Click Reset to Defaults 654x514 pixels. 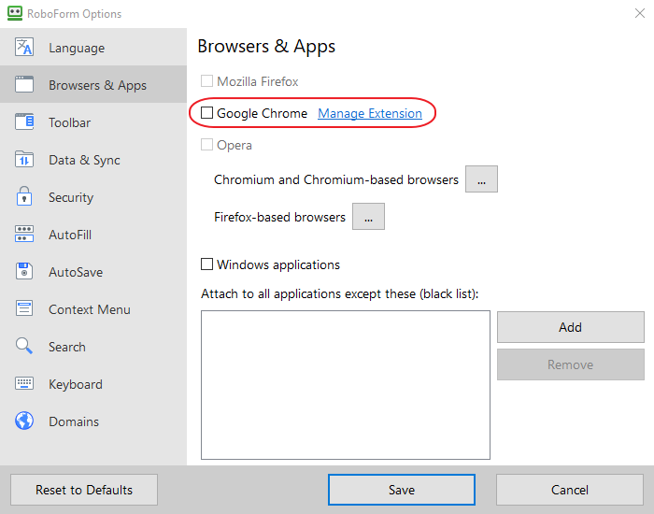[x=84, y=490]
